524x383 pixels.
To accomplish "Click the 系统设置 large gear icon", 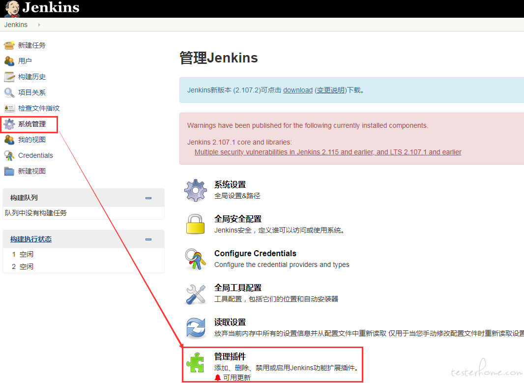I will coord(196,190).
